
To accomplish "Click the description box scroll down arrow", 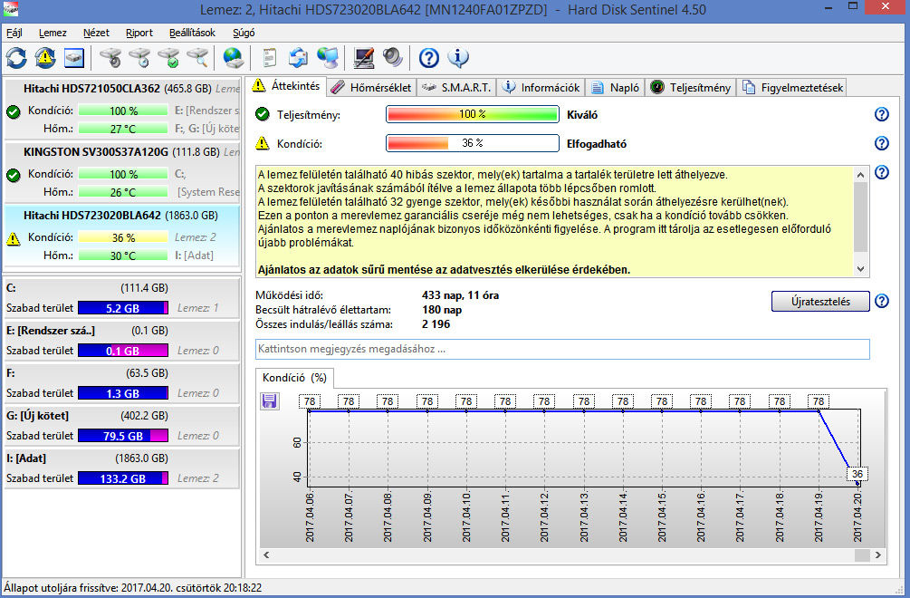I will (x=861, y=269).
